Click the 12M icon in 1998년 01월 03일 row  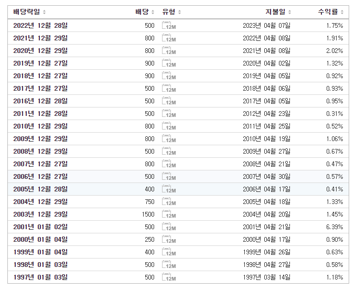click(169, 265)
